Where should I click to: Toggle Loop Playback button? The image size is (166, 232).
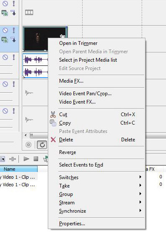coord(42,145)
